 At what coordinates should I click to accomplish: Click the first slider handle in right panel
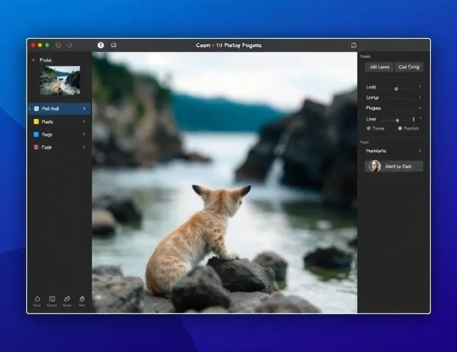396,89
